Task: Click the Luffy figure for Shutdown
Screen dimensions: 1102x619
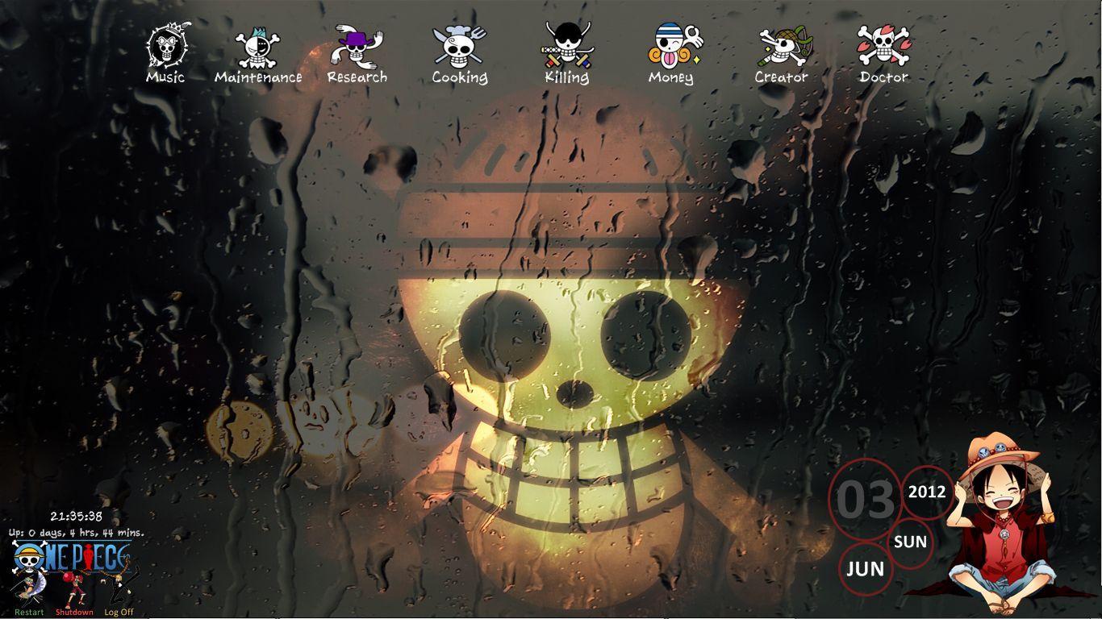Action: point(74,592)
